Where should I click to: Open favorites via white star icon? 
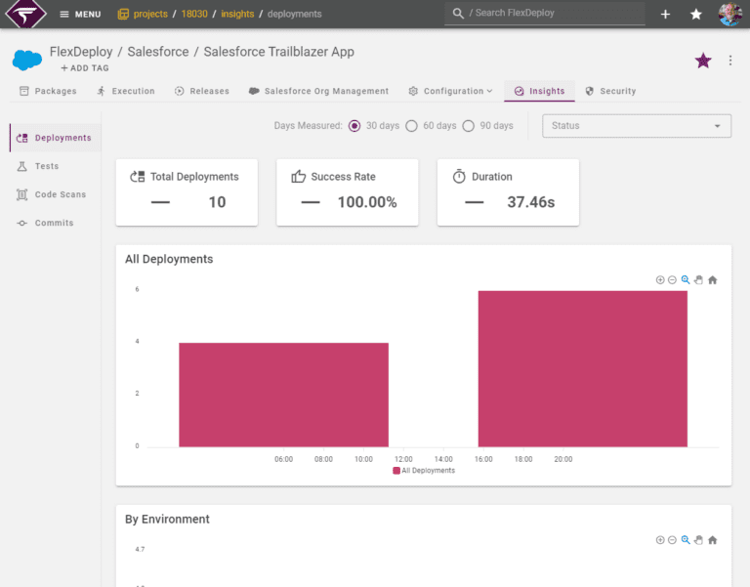(696, 15)
